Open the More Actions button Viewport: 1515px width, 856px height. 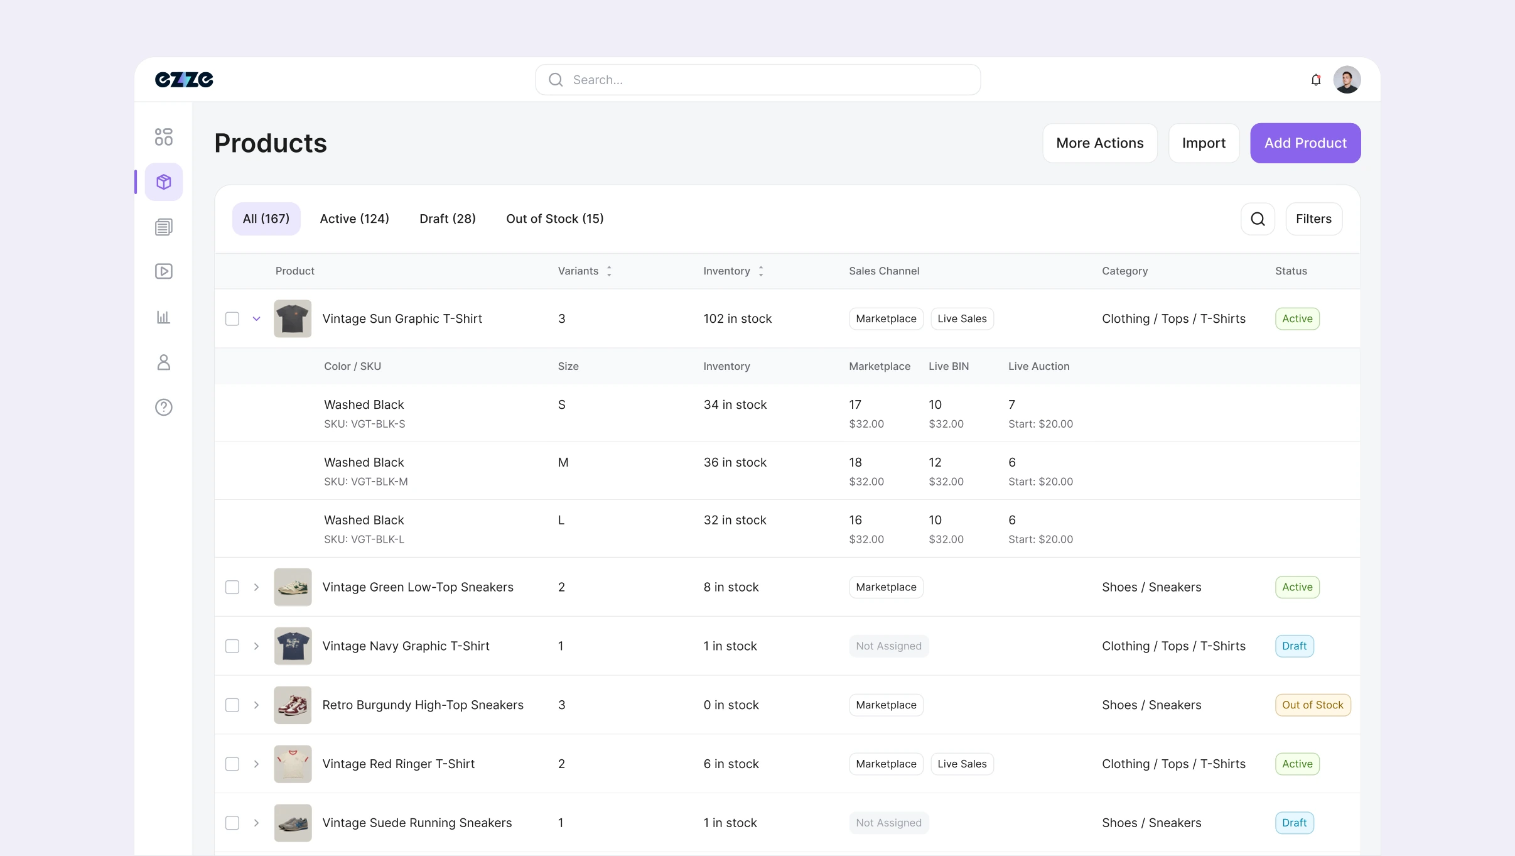click(x=1100, y=143)
